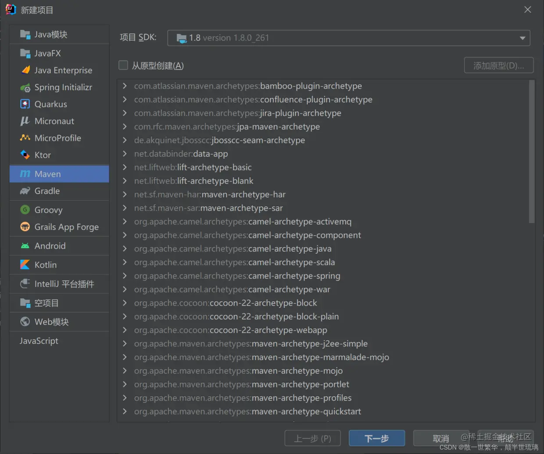This screenshot has width=544, height=454.
Task: Select Maven project type
Action: point(59,174)
